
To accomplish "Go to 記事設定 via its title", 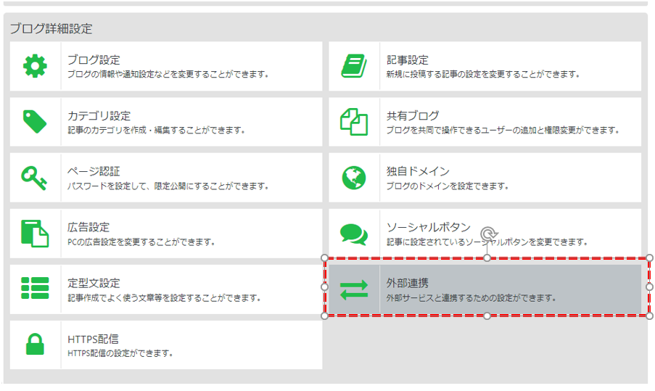I will pyautogui.click(x=407, y=60).
